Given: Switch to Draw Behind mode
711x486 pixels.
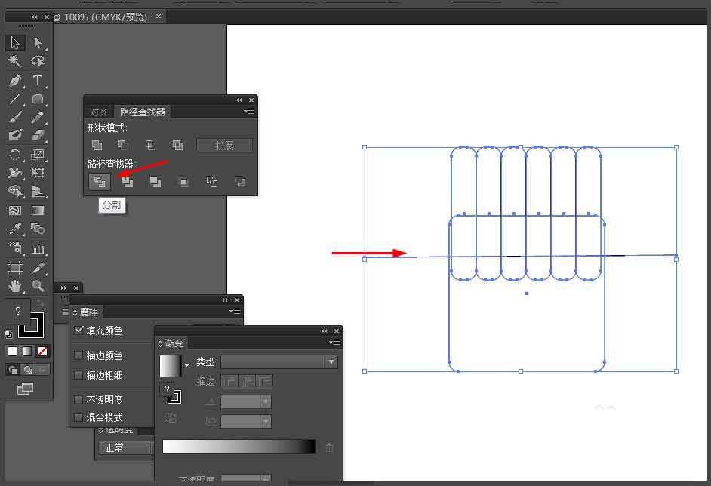Looking at the screenshot, I should point(28,370).
